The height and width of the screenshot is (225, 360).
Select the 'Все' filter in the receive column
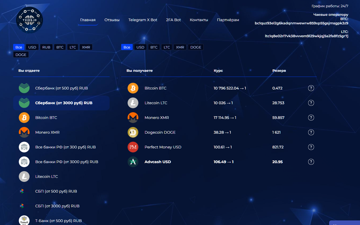(127, 47)
